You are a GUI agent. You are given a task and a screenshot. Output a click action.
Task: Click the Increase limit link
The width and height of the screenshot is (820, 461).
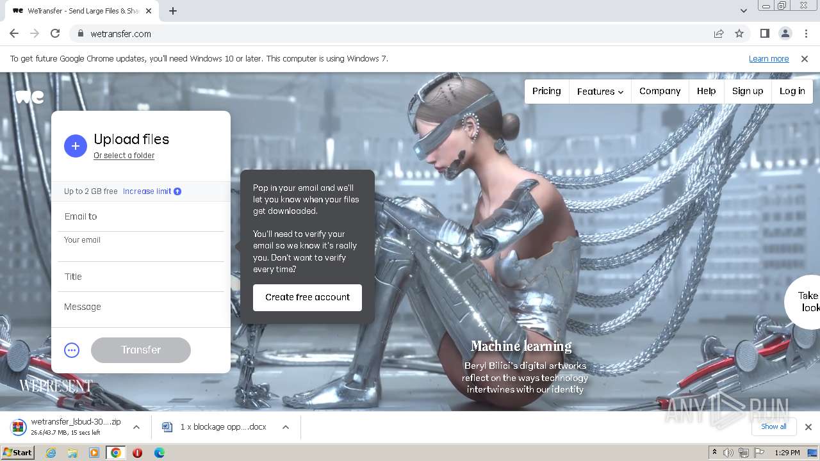click(x=147, y=191)
